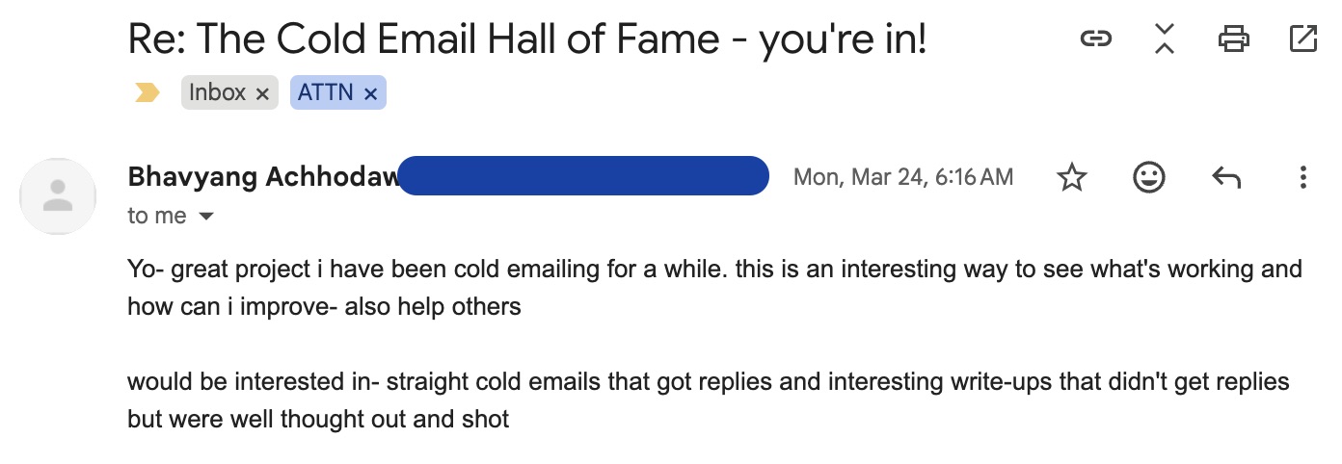Image resolution: width=1342 pixels, height=464 pixels.
Task: Remove the ATTN label
Action: [370, 93]
